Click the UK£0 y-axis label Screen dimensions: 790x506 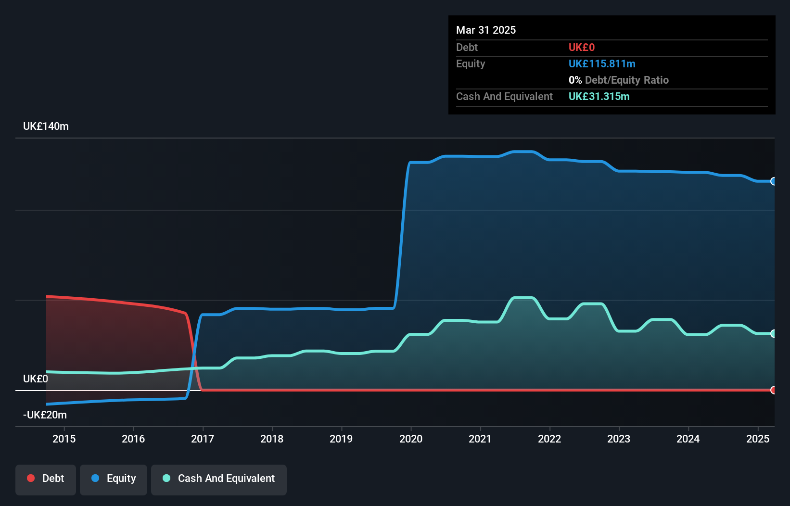[x=36, y=379]
